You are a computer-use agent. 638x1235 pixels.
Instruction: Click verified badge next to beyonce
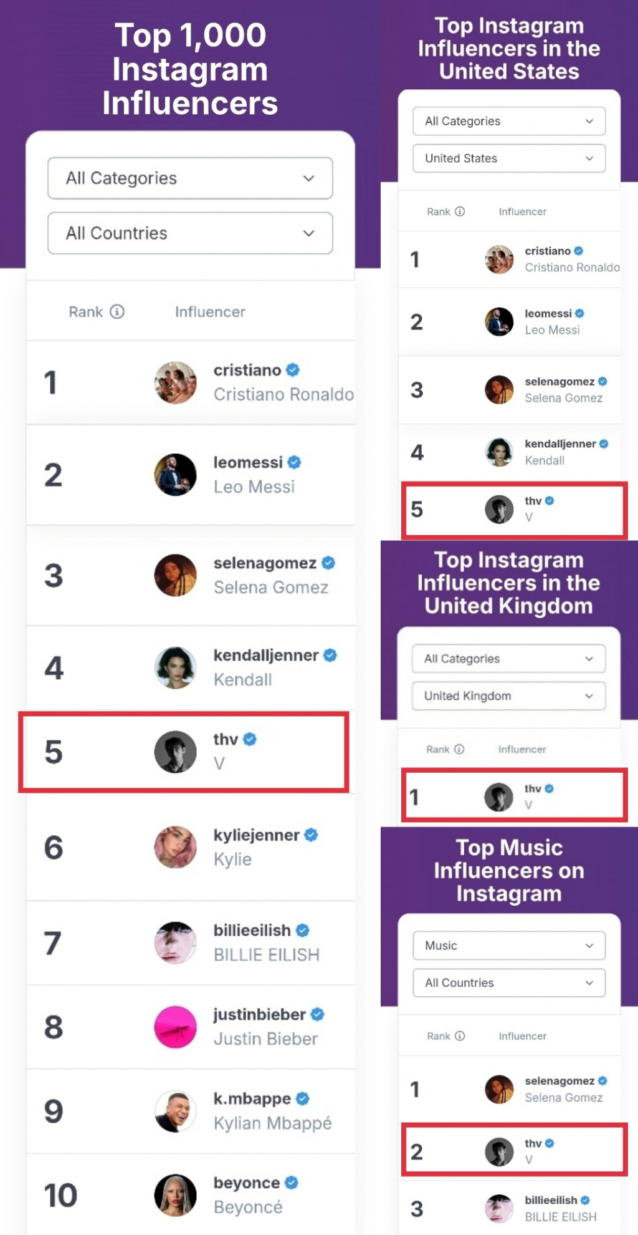point(292,1182)
